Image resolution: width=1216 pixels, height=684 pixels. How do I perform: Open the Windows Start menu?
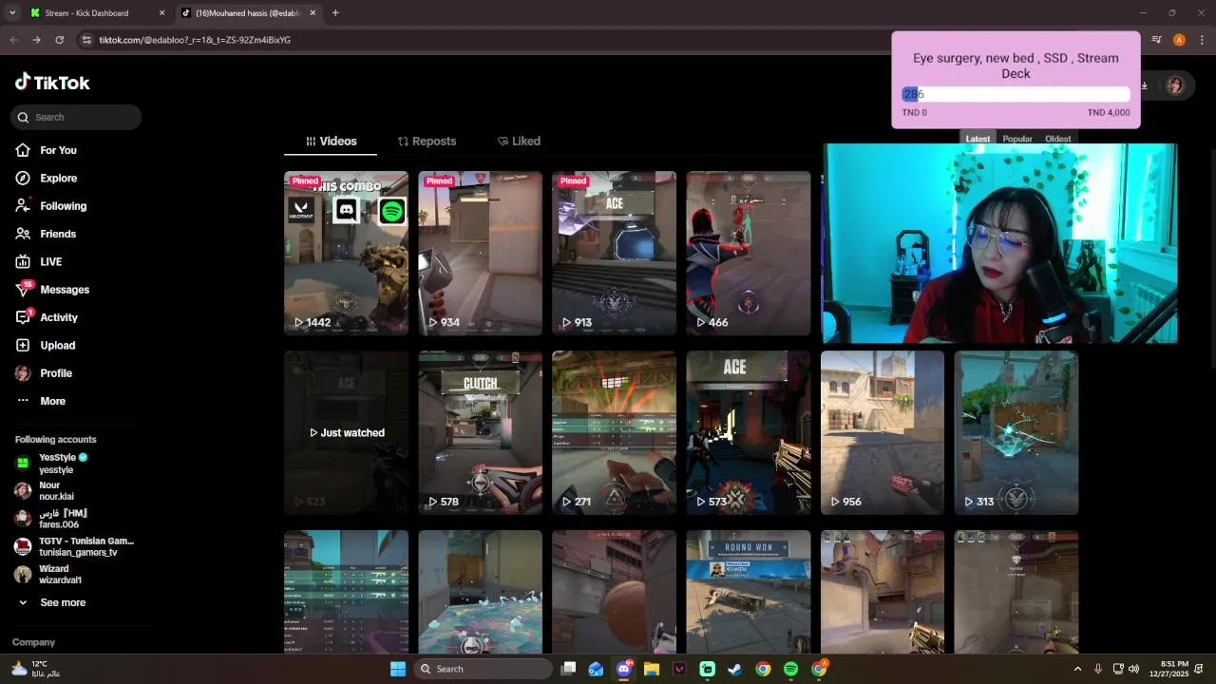pos(398,669)
